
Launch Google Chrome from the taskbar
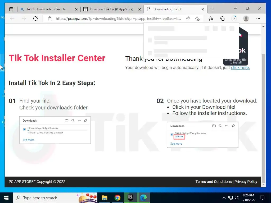coord(117,198)
